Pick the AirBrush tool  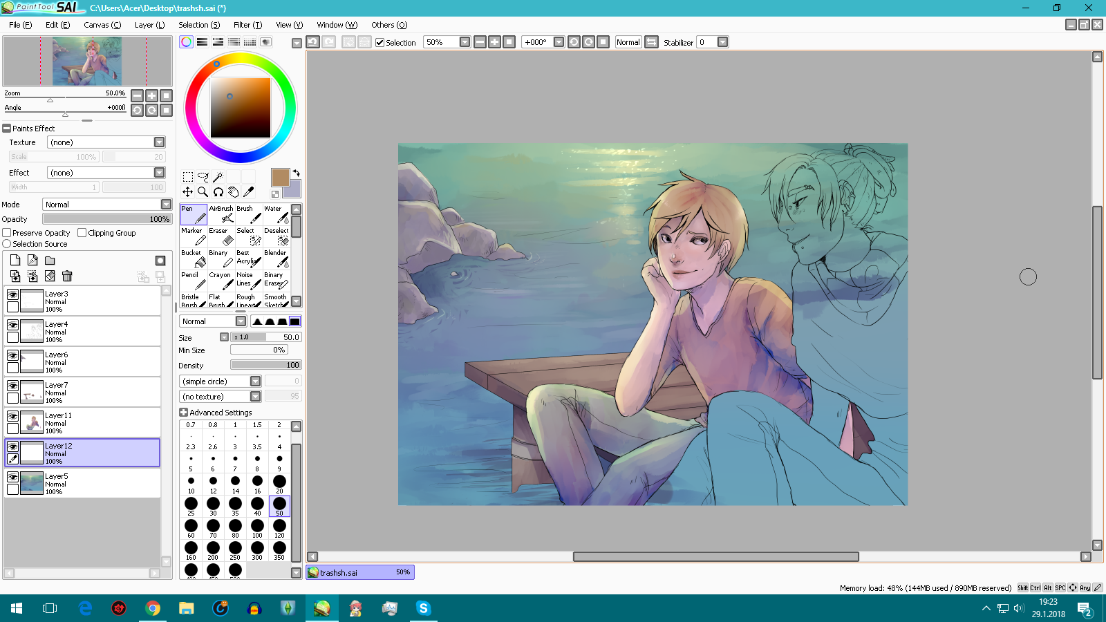click(x=221, y=214)
